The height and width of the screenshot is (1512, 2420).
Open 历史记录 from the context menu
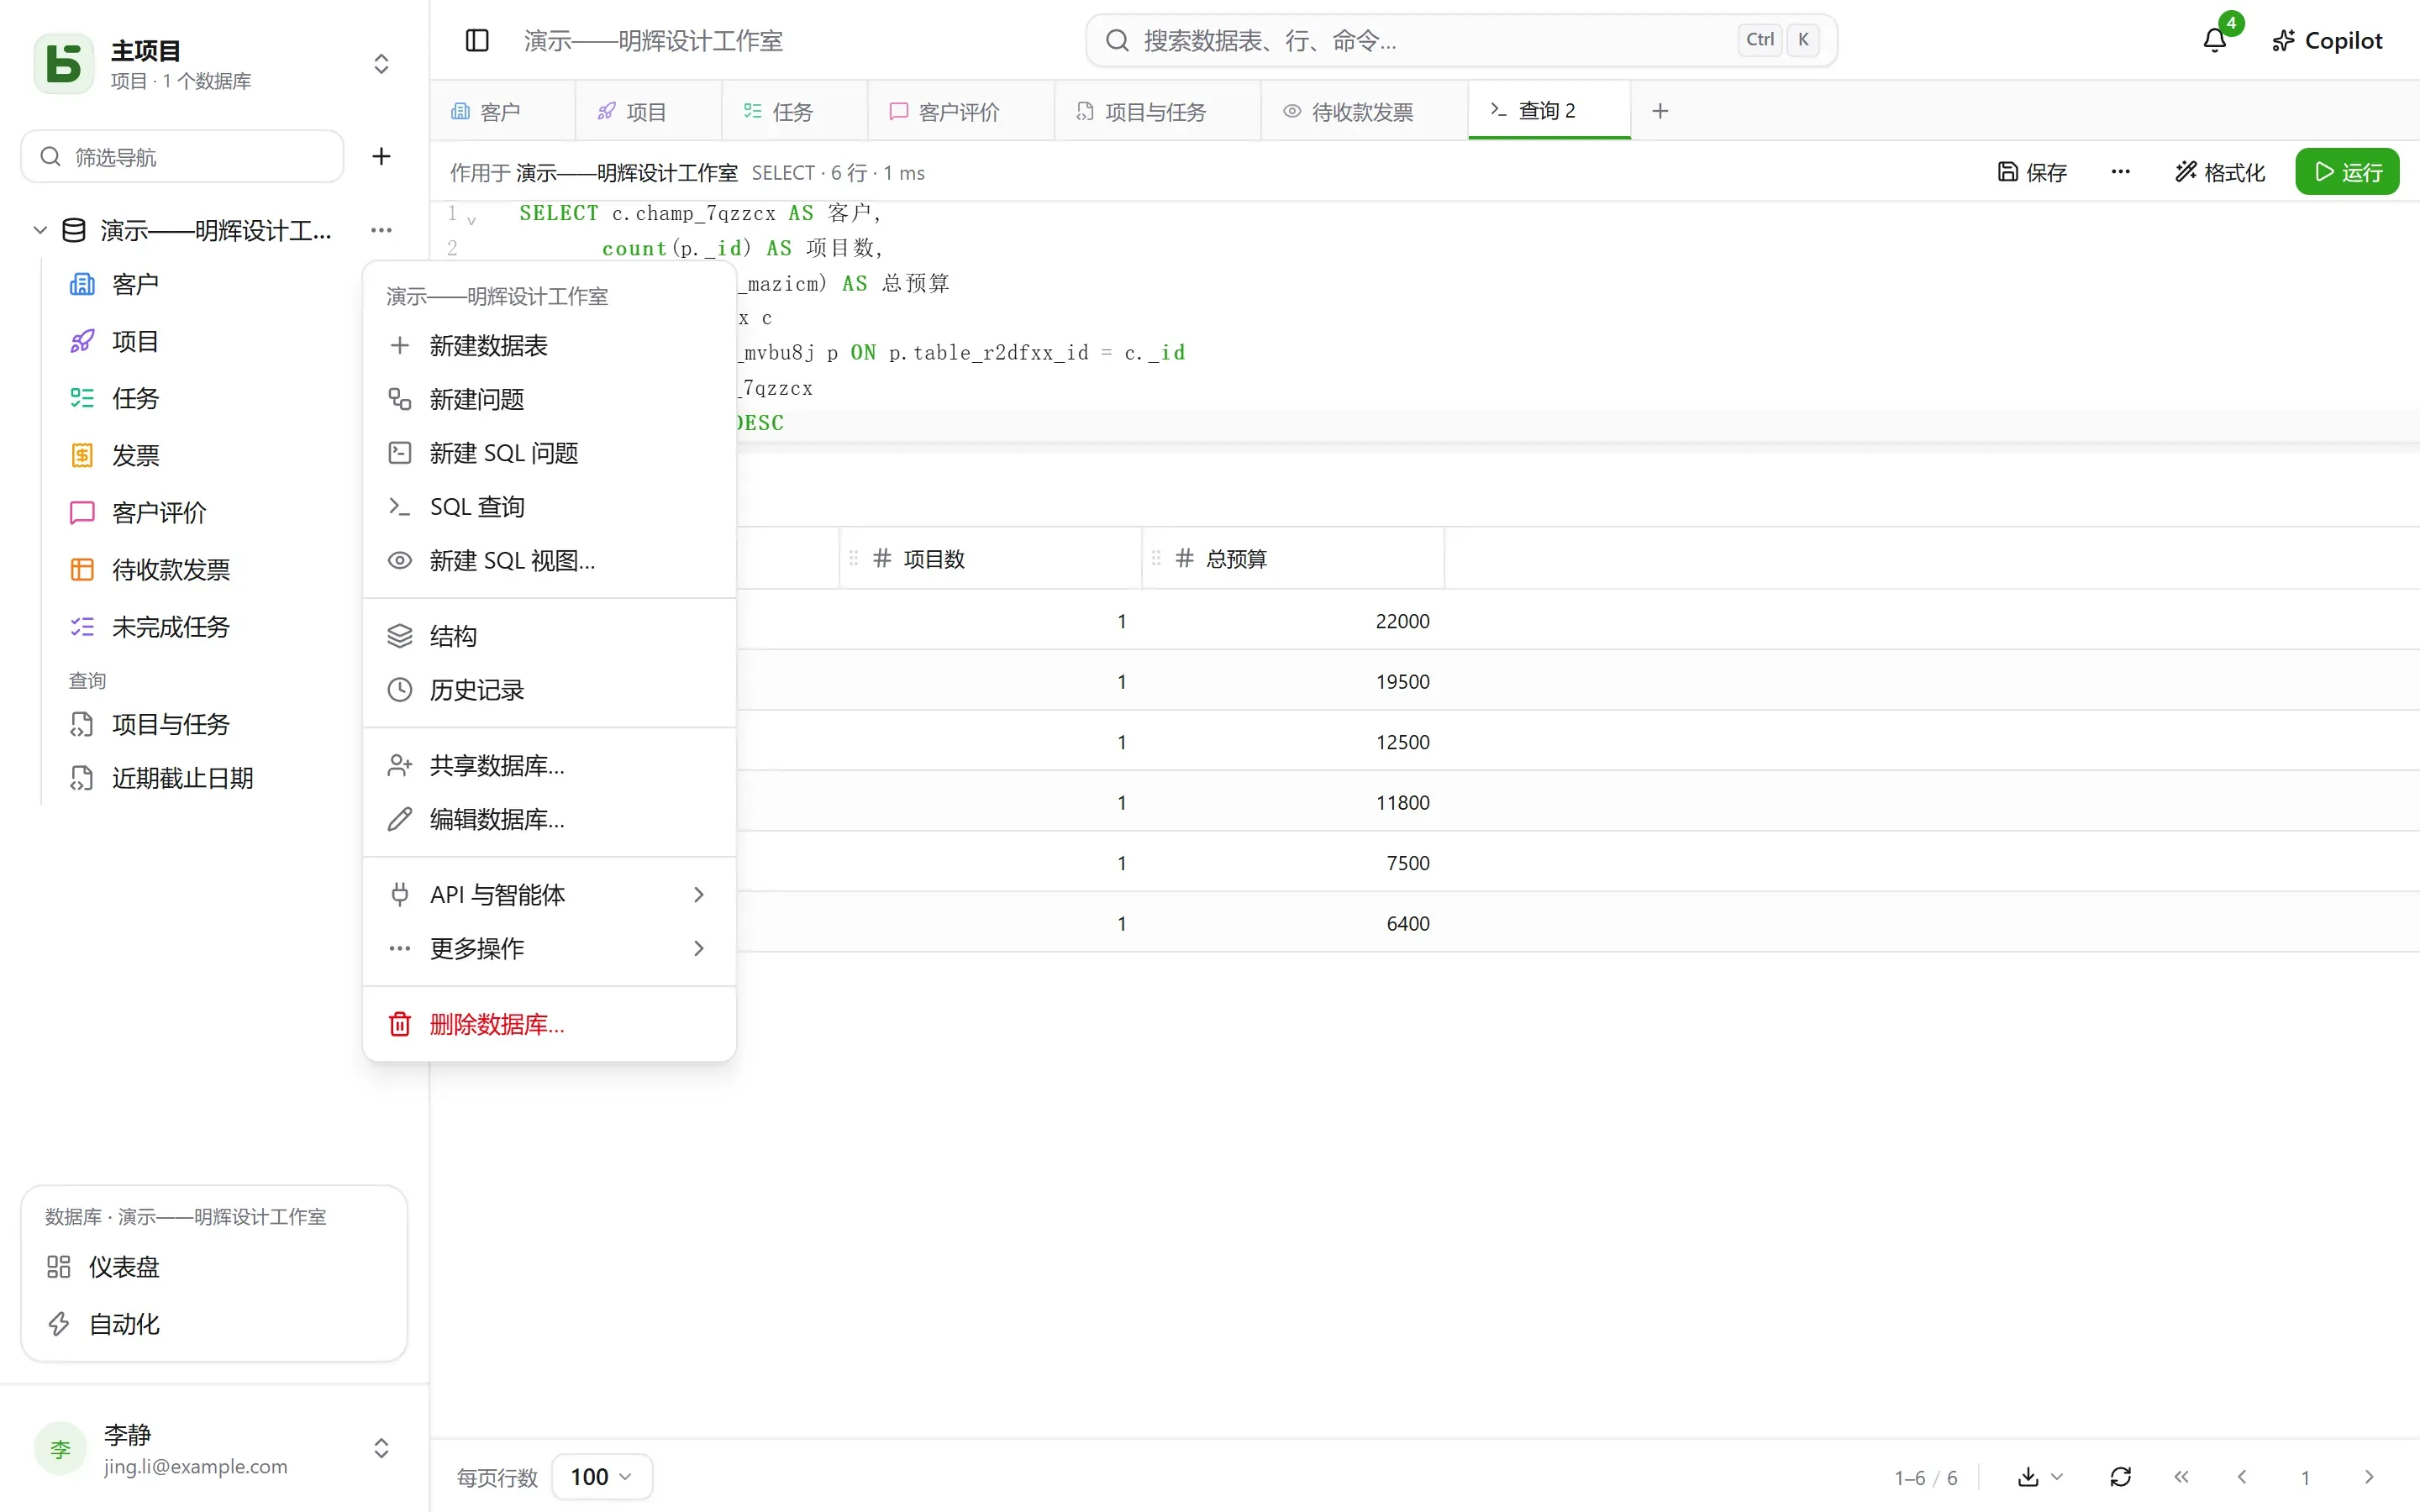(549, 690)
